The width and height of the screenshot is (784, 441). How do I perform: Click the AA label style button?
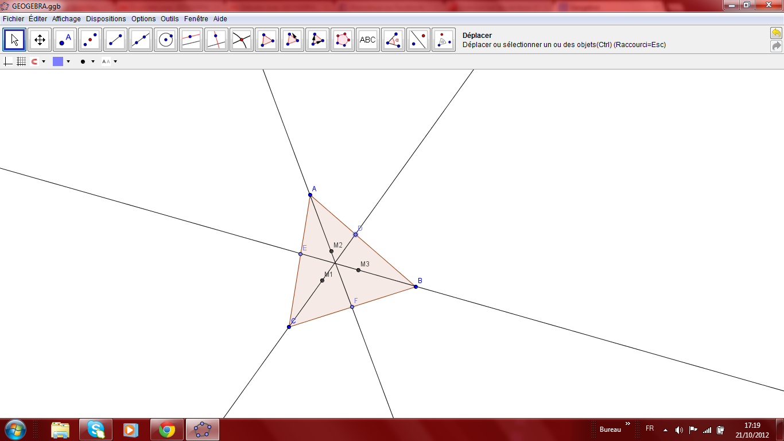click(x=106, y=61)
